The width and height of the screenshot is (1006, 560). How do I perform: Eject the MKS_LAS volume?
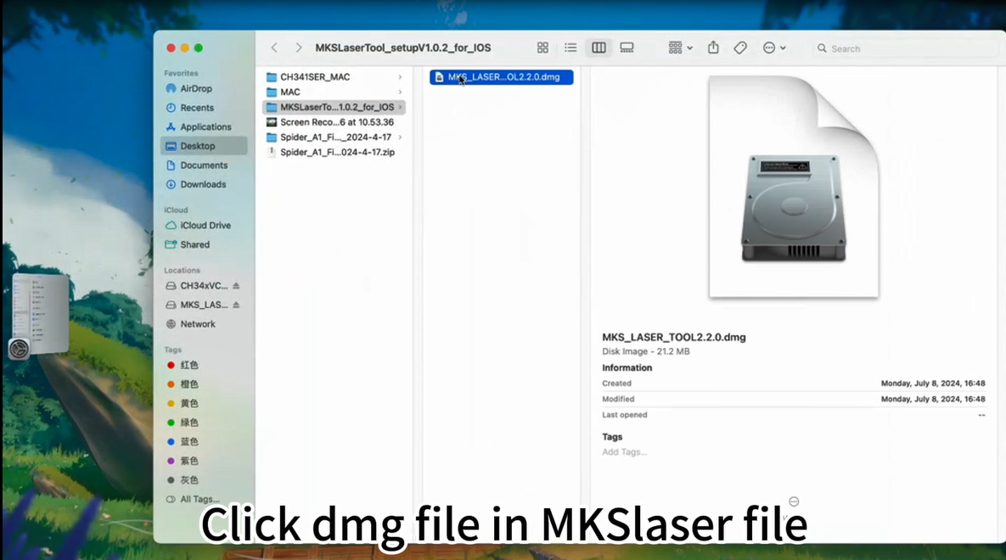[236, 305]
